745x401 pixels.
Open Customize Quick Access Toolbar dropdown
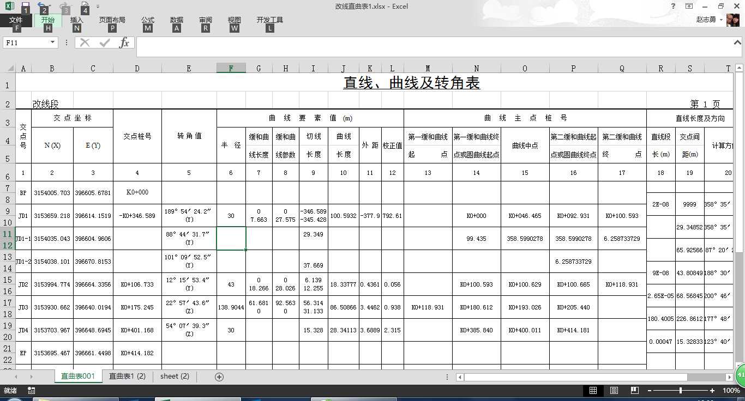click(98, 7)
